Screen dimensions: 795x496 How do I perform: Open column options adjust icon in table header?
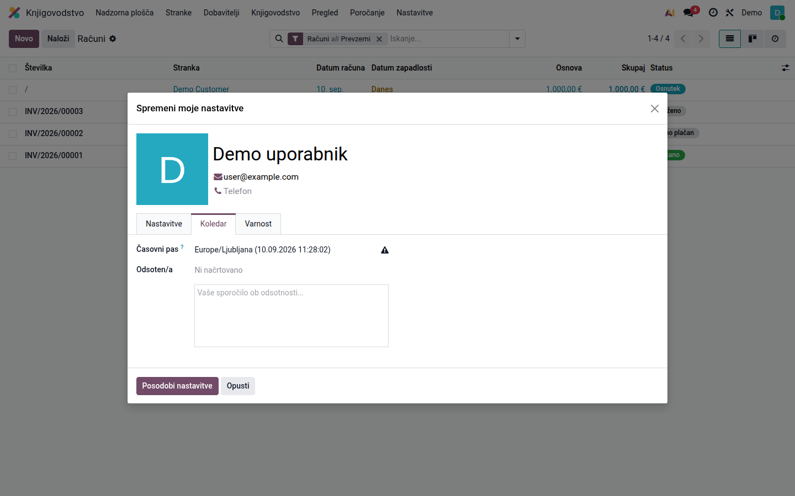point(785,68)
